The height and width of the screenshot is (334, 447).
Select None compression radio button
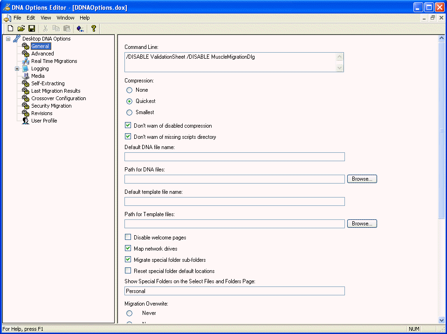tap(130, 90)
